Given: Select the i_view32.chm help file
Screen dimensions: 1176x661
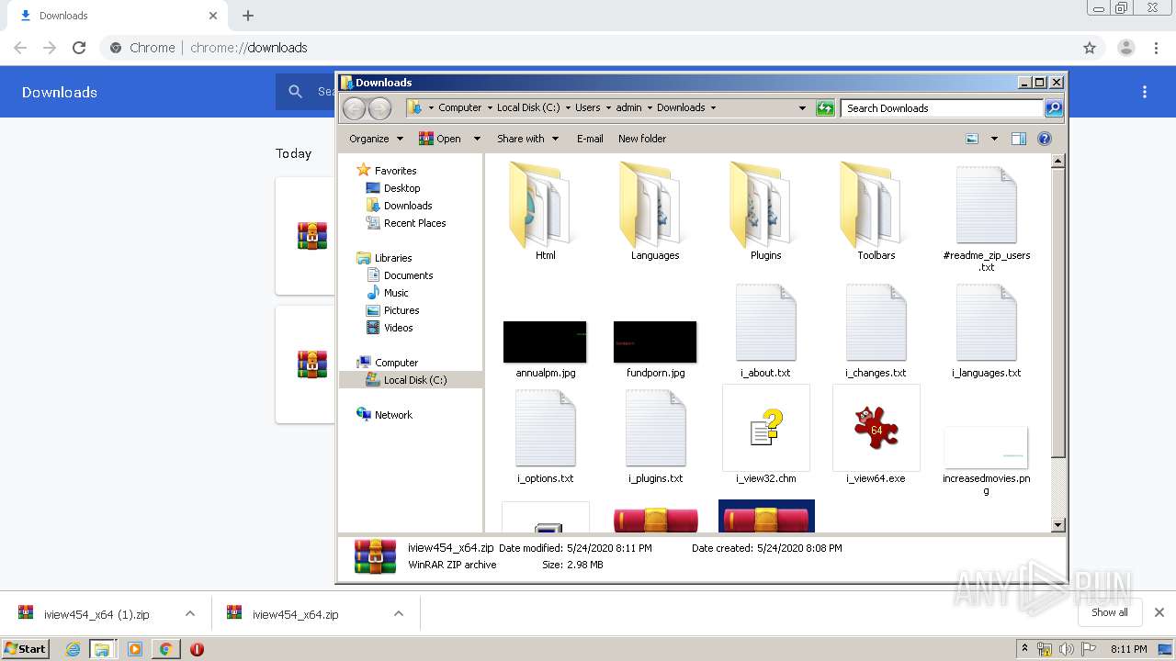Looking at the screenshot, I should coord(765,436).
